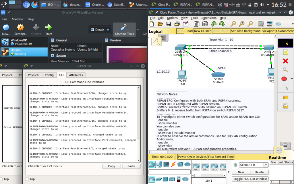294x184 pixels.
Task: Expand the Machine Tools dropdown arrow
Action: point(138,30)
